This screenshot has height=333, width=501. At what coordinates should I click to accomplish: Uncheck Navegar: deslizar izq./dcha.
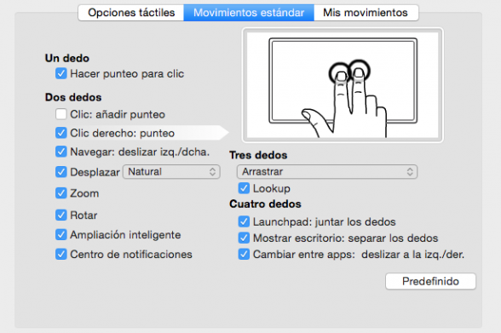(61, 152)
